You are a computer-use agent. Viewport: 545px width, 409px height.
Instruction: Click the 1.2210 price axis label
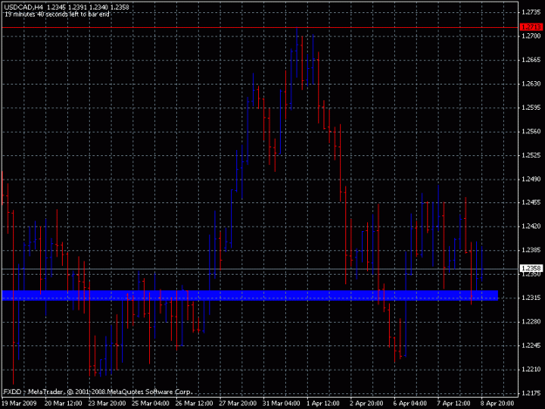tap(531, 369)
